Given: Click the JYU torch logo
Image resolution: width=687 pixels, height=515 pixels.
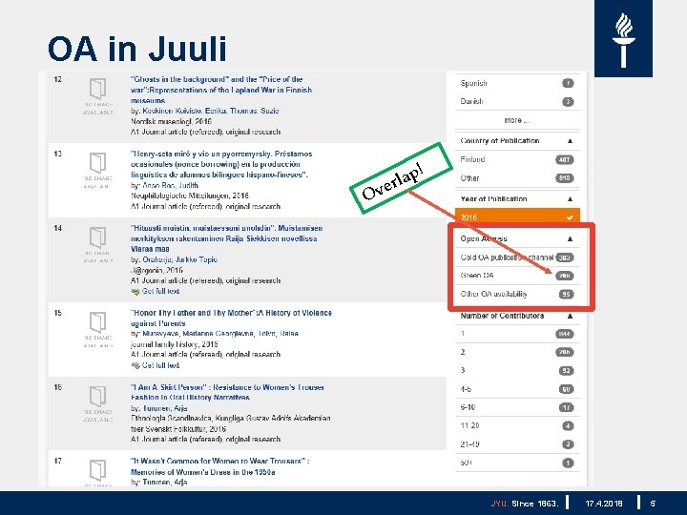Looking at the screenshot, I should [x=623, y=38].
